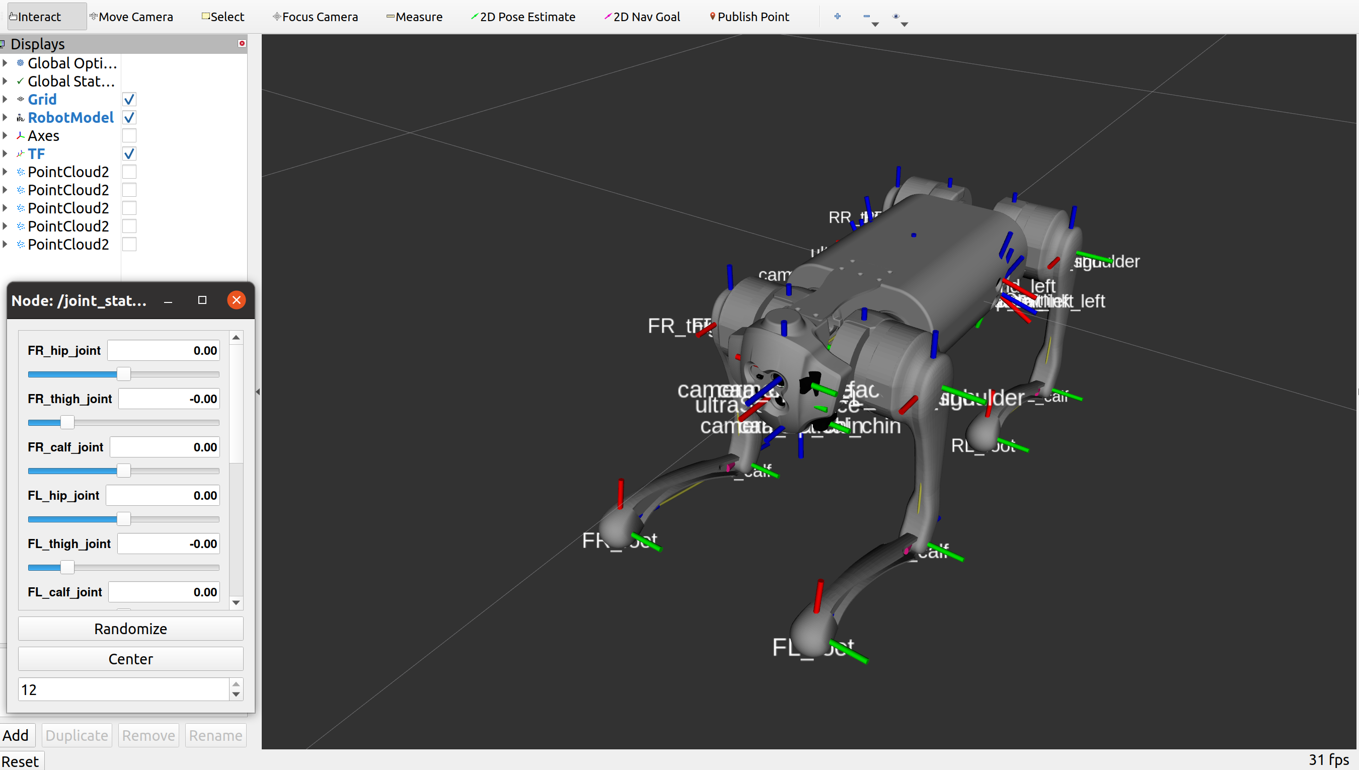Select the Move Camera tool

pyautogui.click(x=131, y=17)
